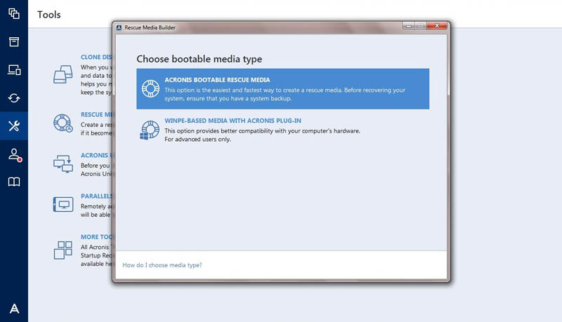This screenshot has height=322, width=562.
Task: Open the Backup section in sidebar
Action: point(14,14)
